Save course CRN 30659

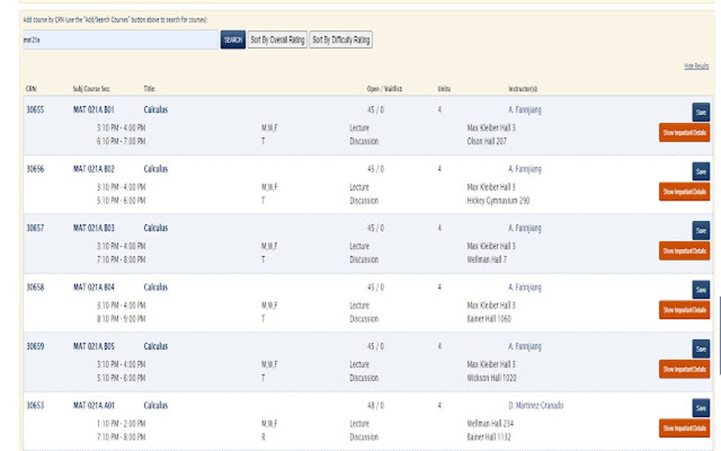pos(701,349)
